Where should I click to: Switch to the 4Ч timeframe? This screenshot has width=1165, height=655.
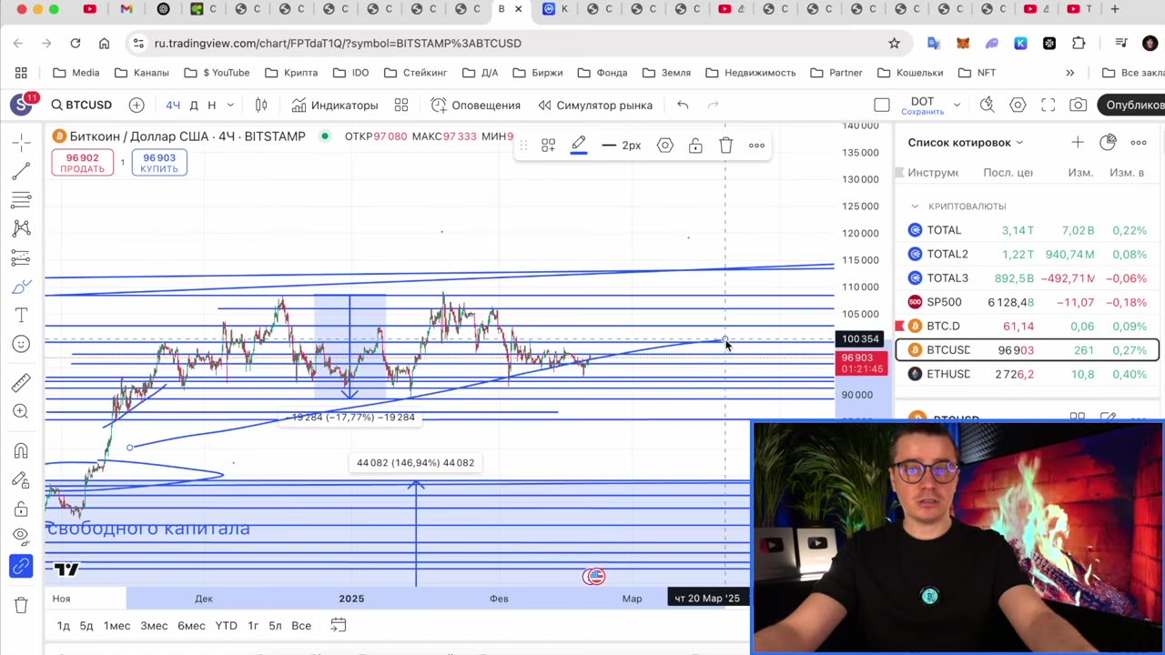click(x=173, y=105)
